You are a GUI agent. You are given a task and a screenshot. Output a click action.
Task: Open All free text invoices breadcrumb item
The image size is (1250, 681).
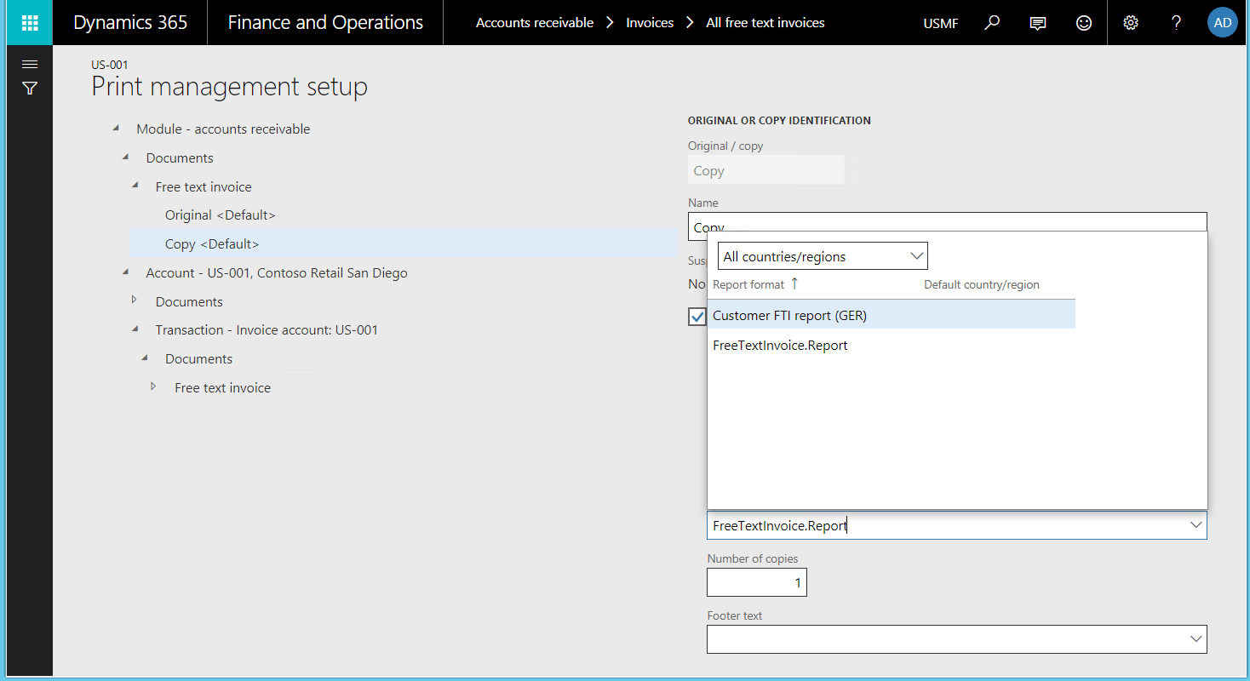pos(764,22)
